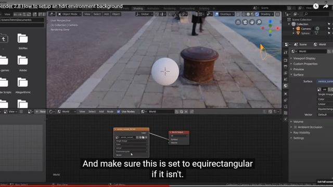Expand the Viewport Display panel
The width and height of the screenshot is (333, 187).
pos(304,58)
